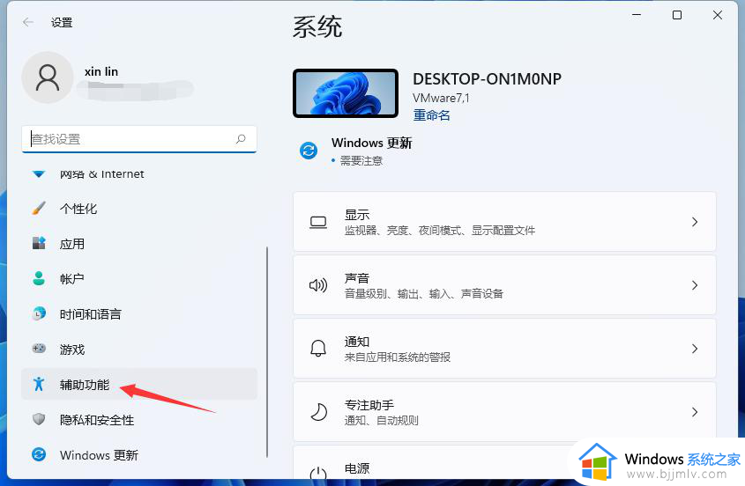Open 网络 & Internet settings

(x=139, y=174)
